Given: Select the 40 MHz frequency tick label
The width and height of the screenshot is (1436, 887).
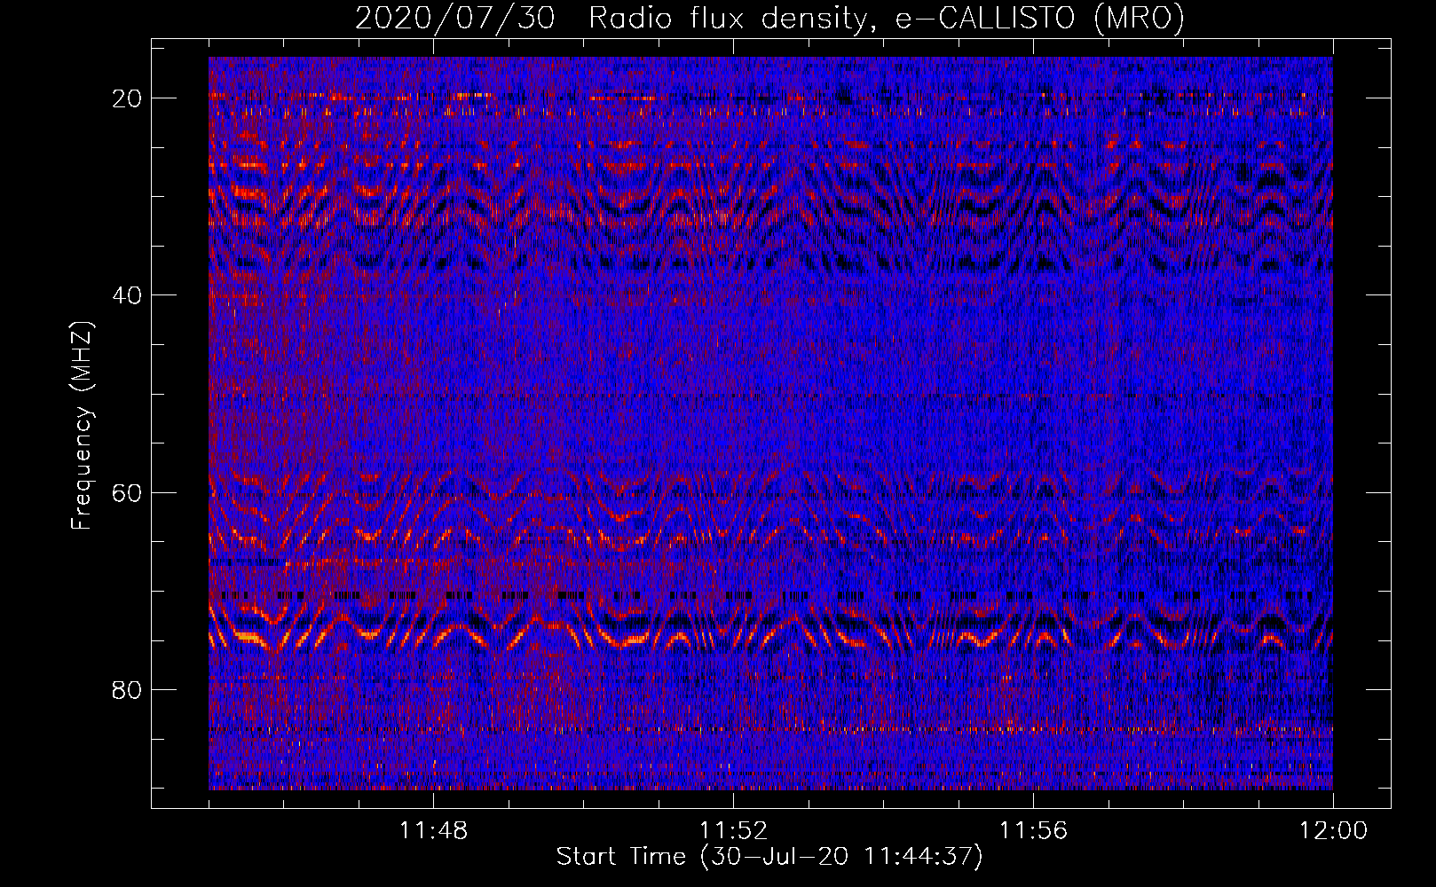Looking at the screenshot, I should (x=127, y=294).
